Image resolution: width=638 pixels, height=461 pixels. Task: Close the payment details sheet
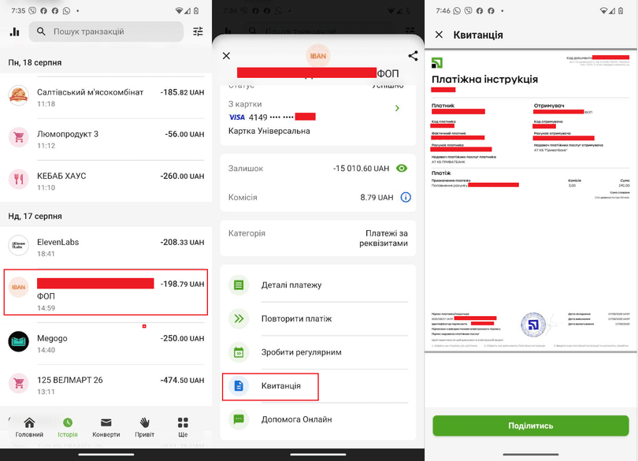226,56
